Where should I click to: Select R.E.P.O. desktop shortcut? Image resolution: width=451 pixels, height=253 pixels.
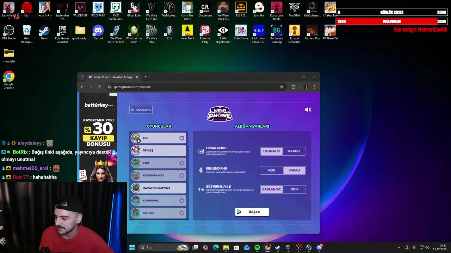click(241, 9)
